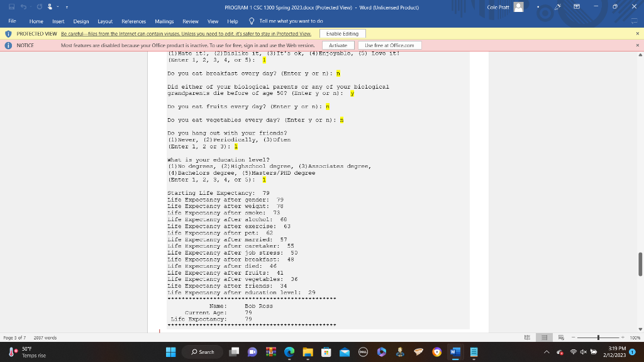Image resolution: width=644 pixels, height=362 pixels.
Task: Click the taskbar Search box
Action: [x=203, y=352]
